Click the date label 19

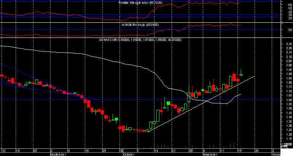(x=18, y=151)
